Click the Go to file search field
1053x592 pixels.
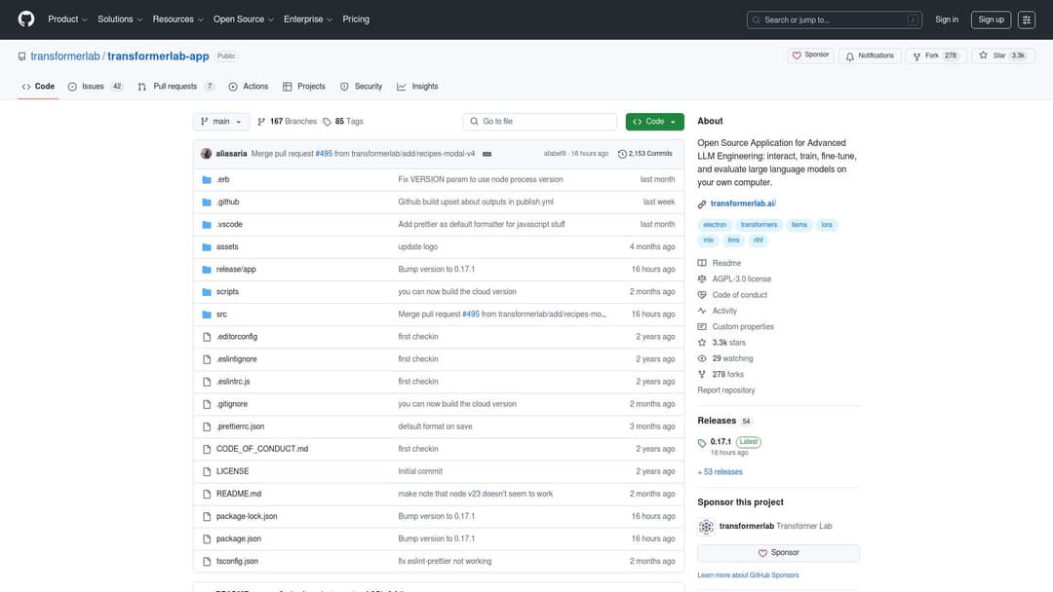539,122
